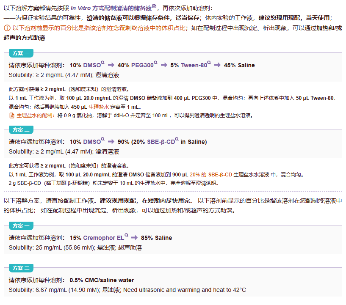The width and height of the screenshot is (346, 305).
Task: Open the In Vitro 方式配制澄清的储备液 link
Action: 111,8
